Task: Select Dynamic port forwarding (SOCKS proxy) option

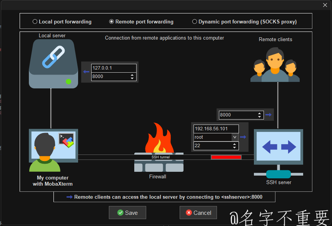Action: click(x=244, y=22)
